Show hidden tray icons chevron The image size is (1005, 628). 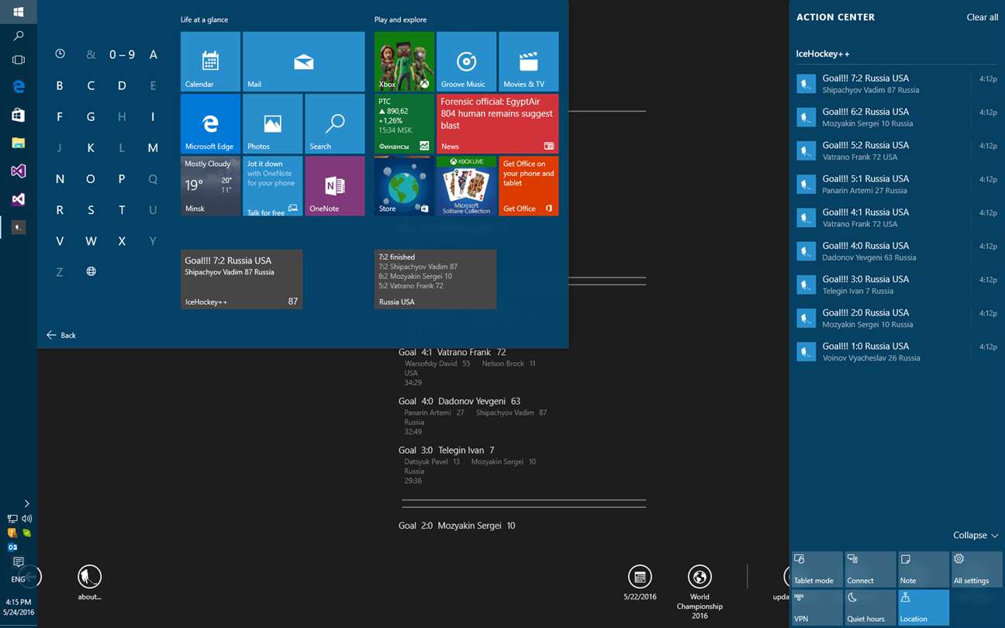tap(27, 504)
